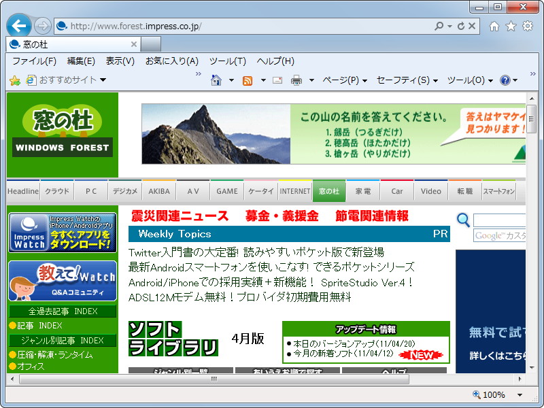The height and width of the screenshot is (408, 544).
Task: Select the Car navigation tab
Action: click(397, 191)
